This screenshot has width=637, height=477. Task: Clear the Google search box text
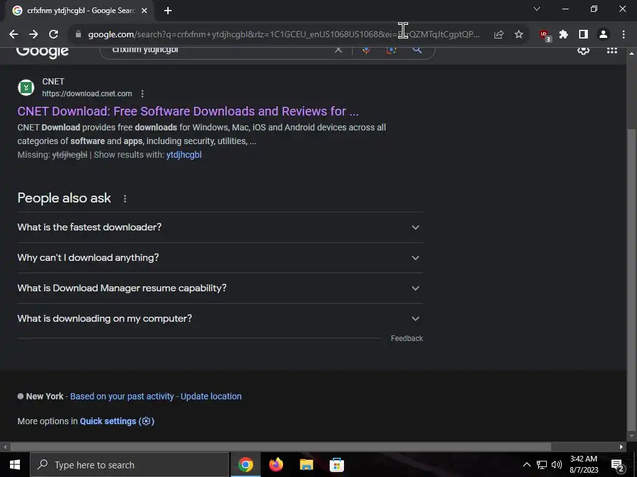[x=338, y=50]
